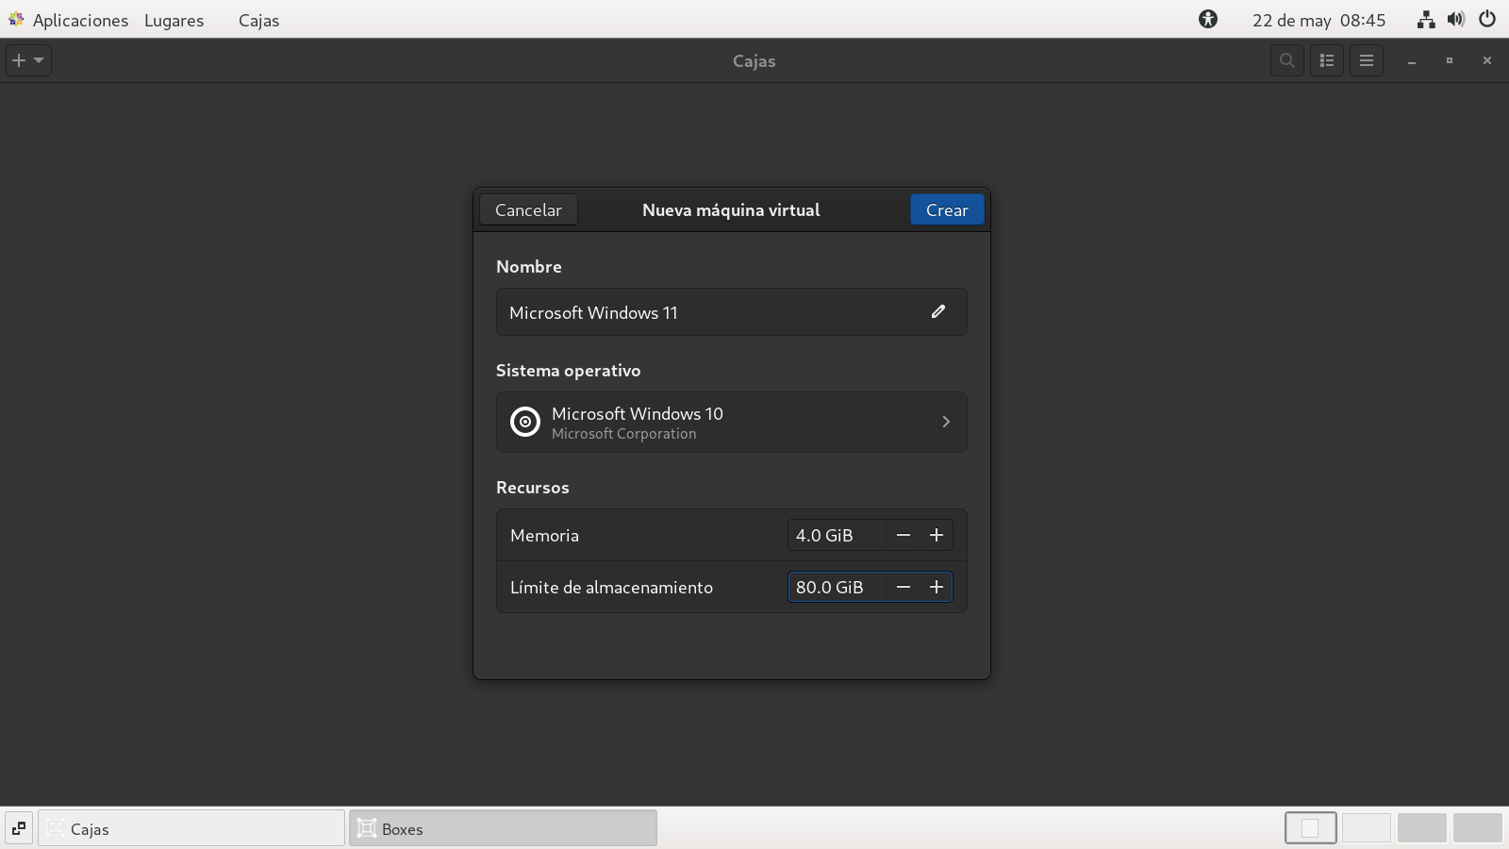The width and height of the screenshot is (1509, 849).
Task: Click the power icon in top bar
Action: tap(1487, 20)
